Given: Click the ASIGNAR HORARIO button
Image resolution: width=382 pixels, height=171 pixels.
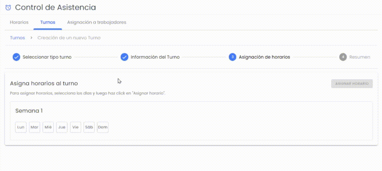Looking at the screenshot, I should click(352, 83).
